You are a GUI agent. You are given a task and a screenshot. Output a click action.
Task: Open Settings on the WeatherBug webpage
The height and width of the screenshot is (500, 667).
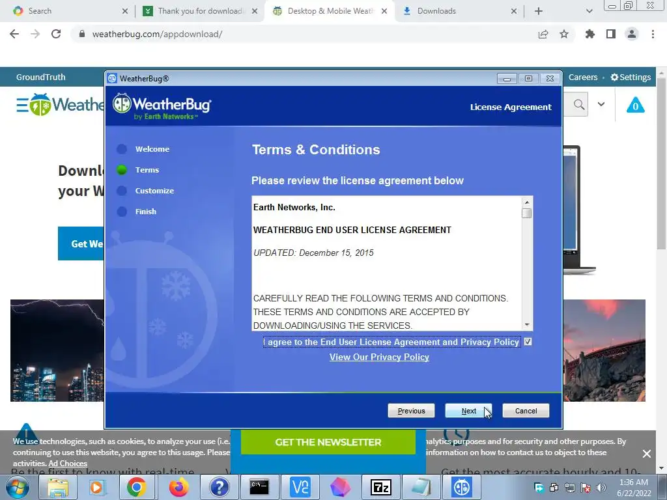coord(631,77)
